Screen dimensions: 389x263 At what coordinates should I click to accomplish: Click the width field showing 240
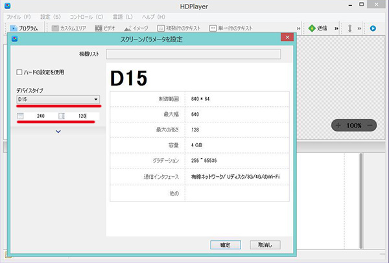(x=41, y=116)
